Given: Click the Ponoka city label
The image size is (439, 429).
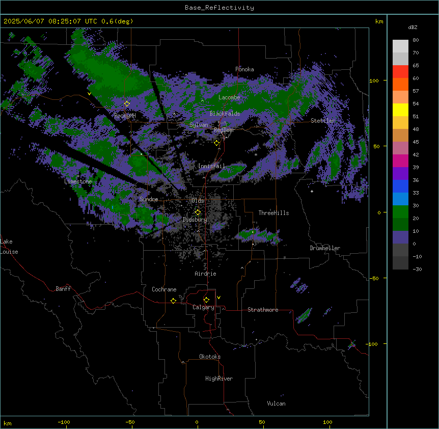Looking at the screenshot, I should coord(244,69).
